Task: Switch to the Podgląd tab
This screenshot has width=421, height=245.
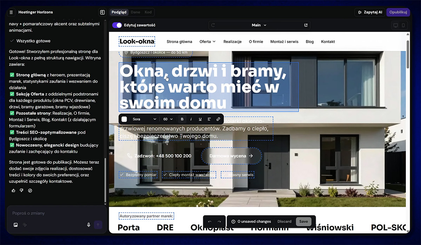Action: point(119,12)
